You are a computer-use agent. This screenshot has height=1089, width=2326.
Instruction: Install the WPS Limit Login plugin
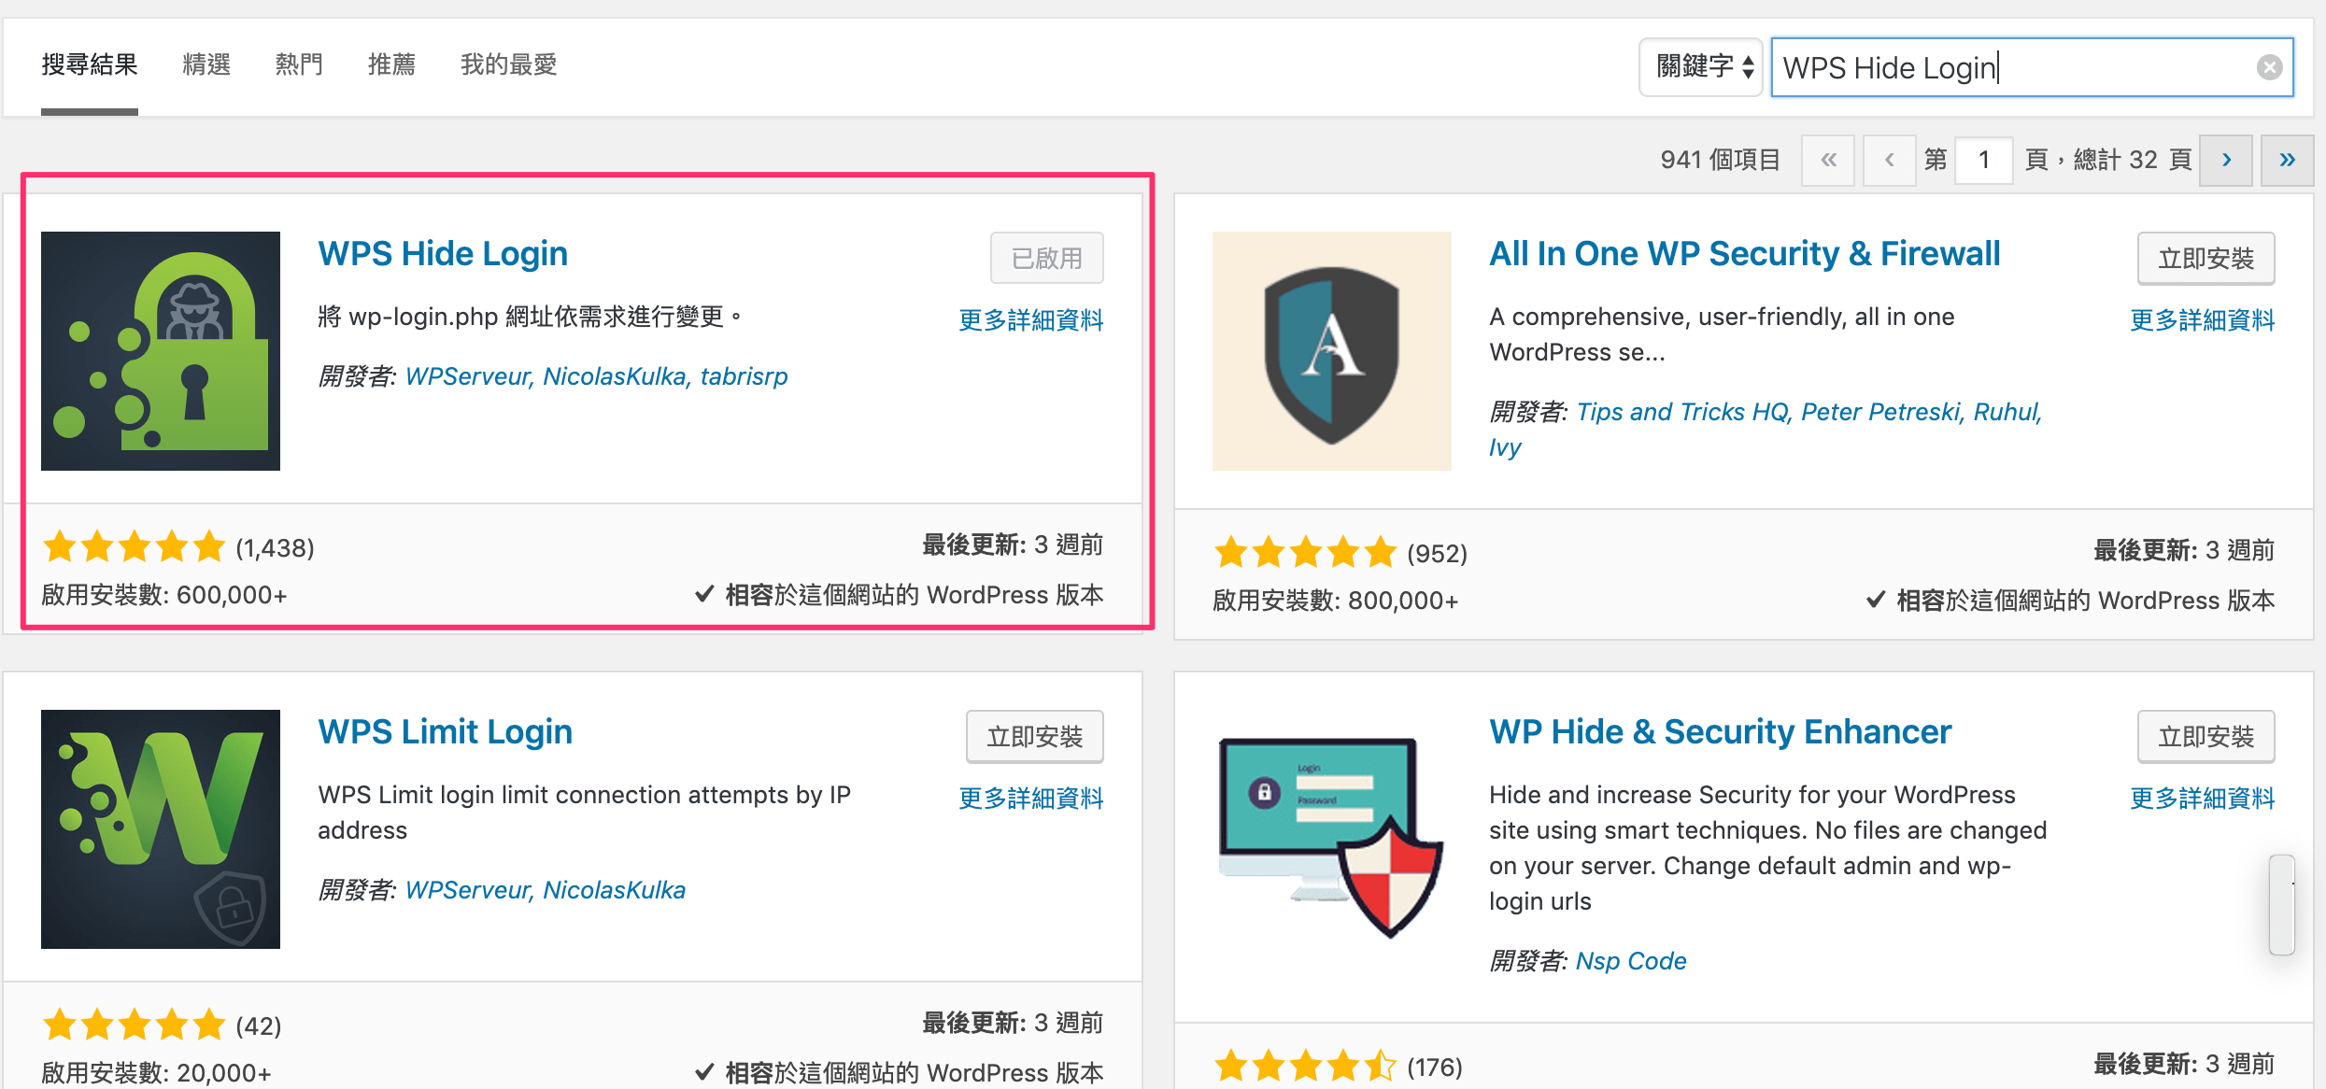pyautogui.click(x=1035, y=736)
